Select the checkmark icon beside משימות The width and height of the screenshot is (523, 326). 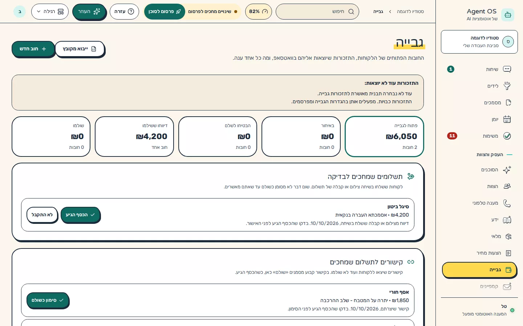coord(507,136)
